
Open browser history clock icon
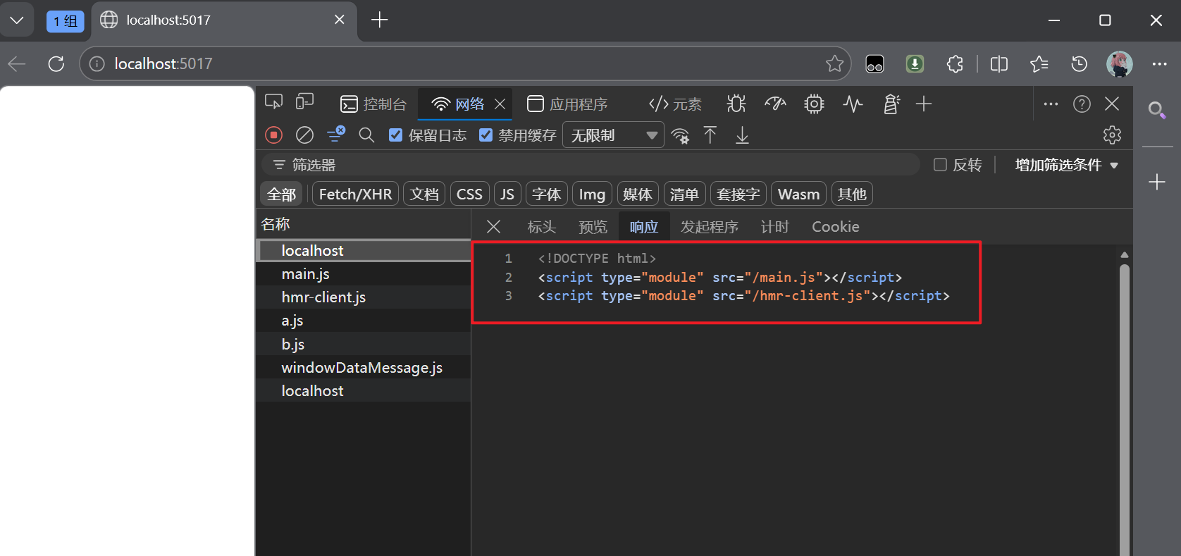point(1079,64)
